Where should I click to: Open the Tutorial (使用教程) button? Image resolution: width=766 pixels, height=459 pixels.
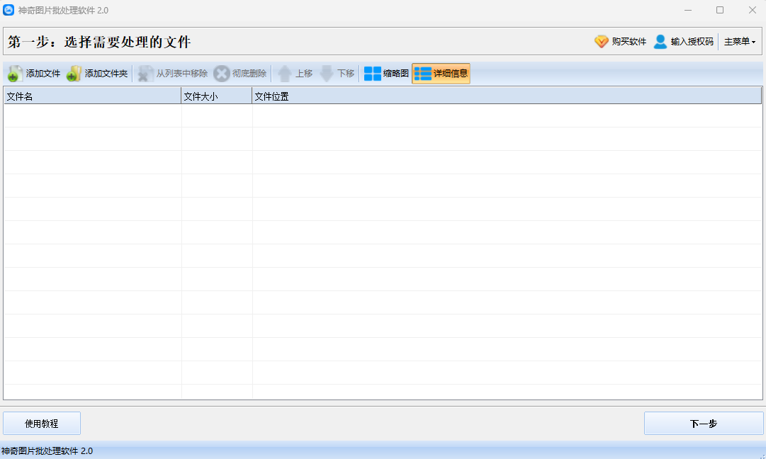click(42, 424)
